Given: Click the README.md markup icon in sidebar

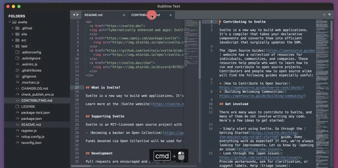Looking at the screenshot, I should (x=18, y=124).
